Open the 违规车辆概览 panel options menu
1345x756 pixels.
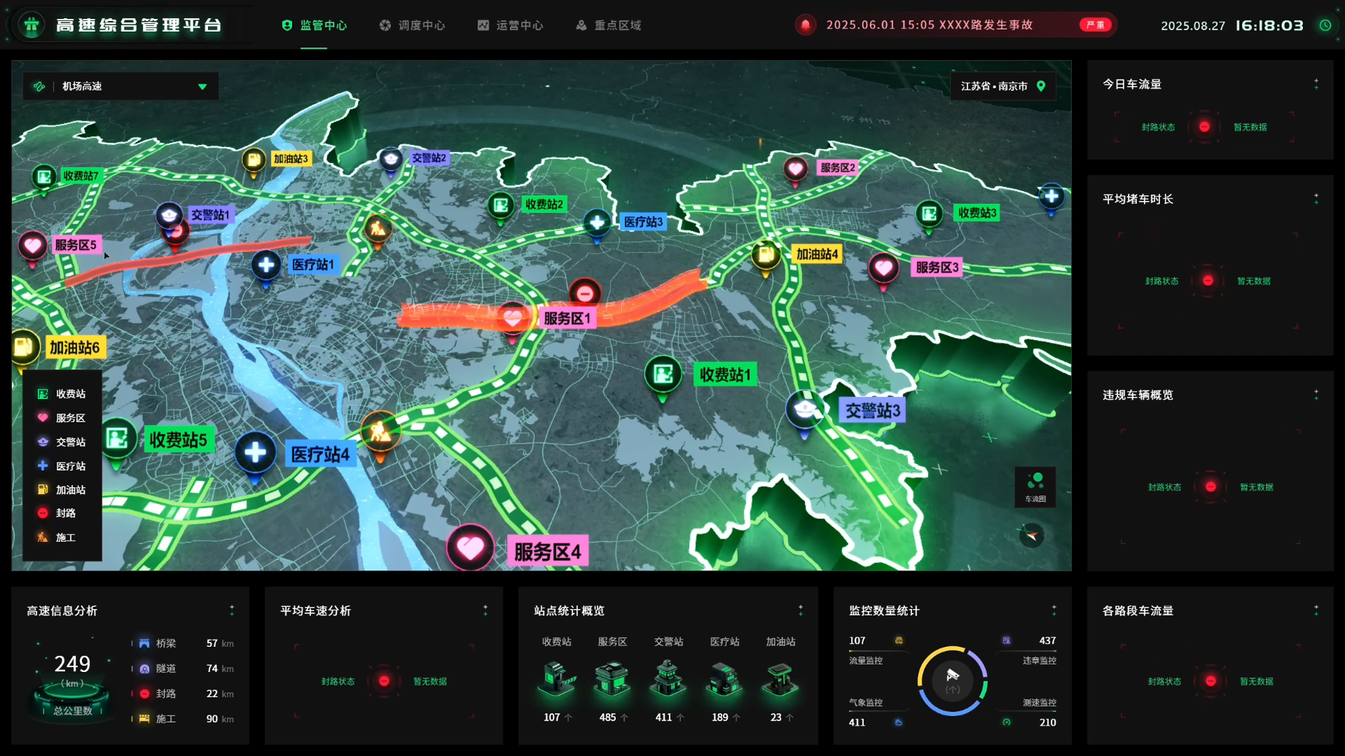[x=1316, y=395]
